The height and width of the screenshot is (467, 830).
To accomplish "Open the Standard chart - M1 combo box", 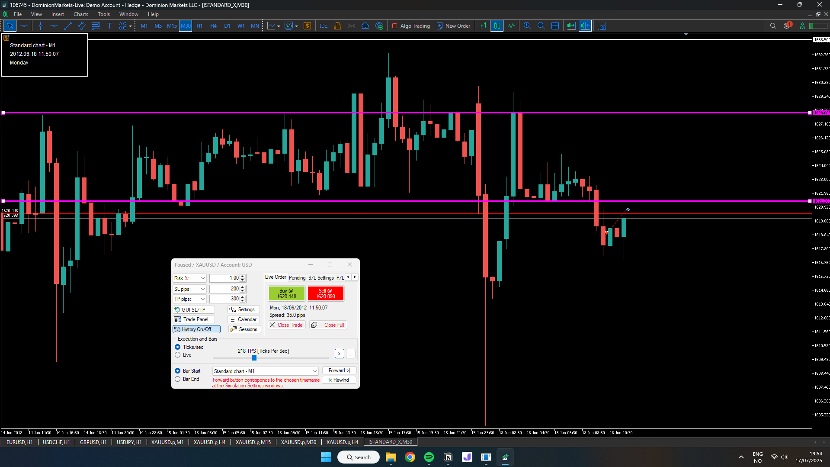I will tap(265, 371).
